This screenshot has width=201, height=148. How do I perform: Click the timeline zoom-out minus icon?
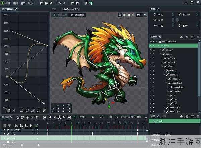tap(10, 145)
